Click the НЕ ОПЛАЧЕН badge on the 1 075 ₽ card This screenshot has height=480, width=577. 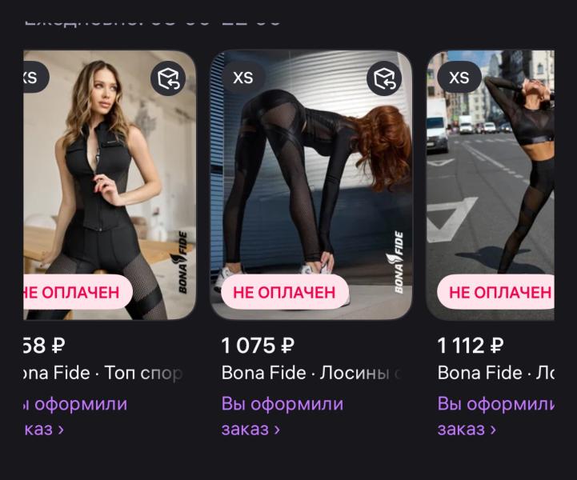click(x=284, y=292)
